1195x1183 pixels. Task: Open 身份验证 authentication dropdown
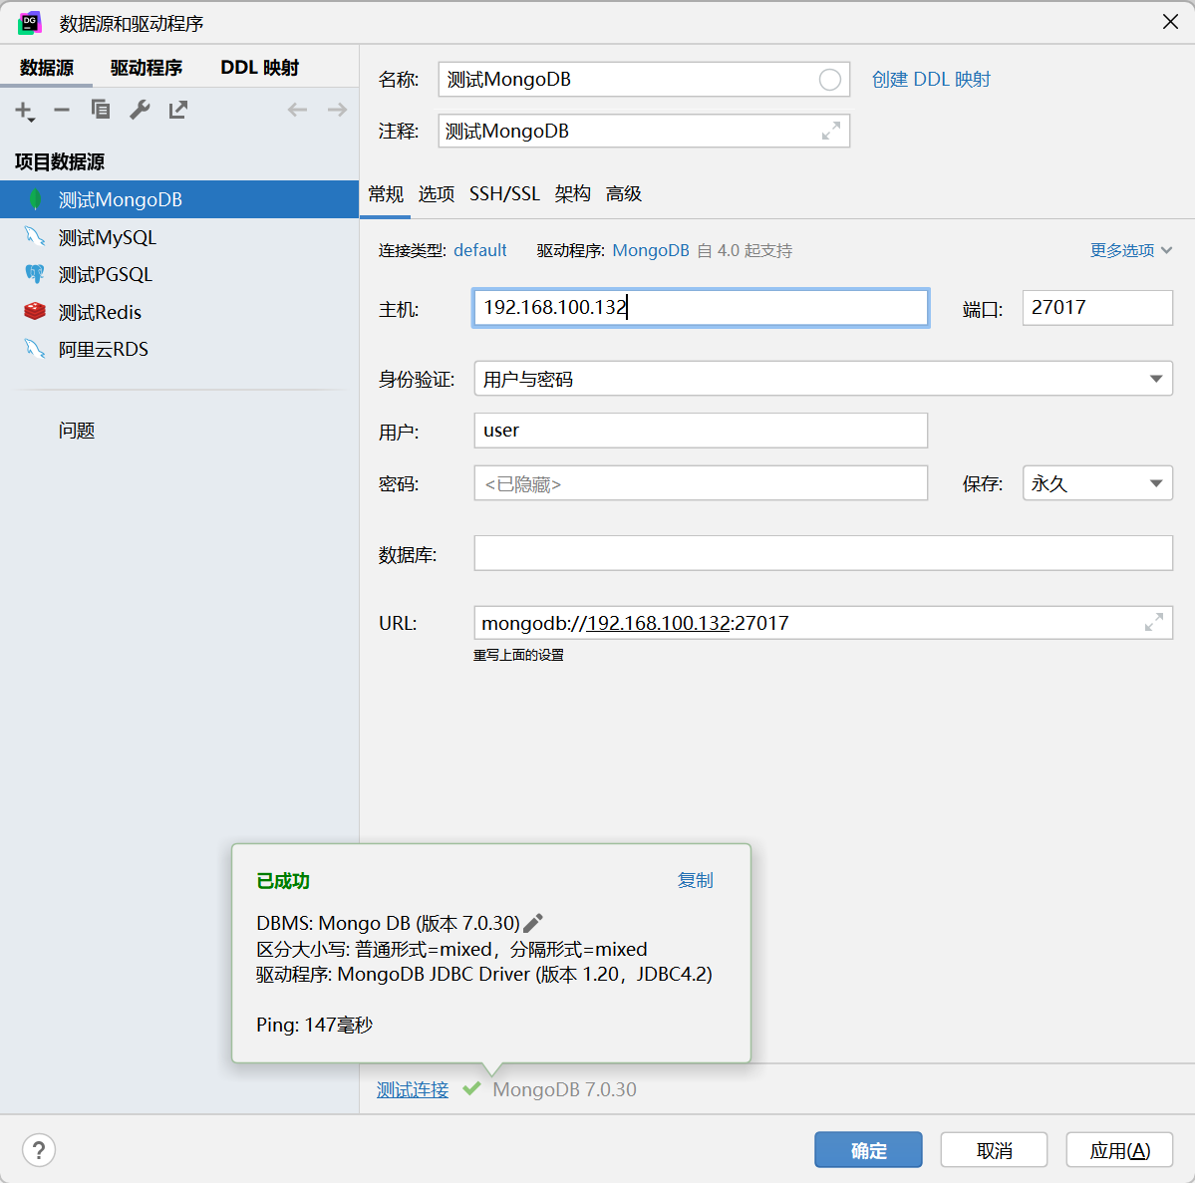pos(823,379)
